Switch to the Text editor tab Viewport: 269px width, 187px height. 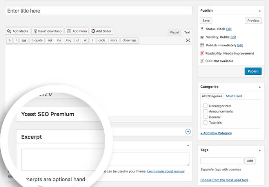coord(187,32)
